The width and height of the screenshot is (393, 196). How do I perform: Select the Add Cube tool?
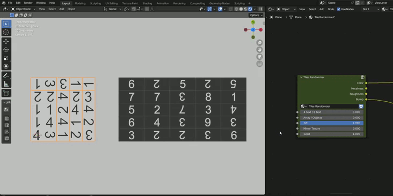click(6, 93)
